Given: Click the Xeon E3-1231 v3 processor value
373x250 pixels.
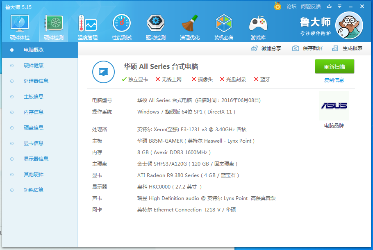Looking at the screenshot, I should (192, 130).
